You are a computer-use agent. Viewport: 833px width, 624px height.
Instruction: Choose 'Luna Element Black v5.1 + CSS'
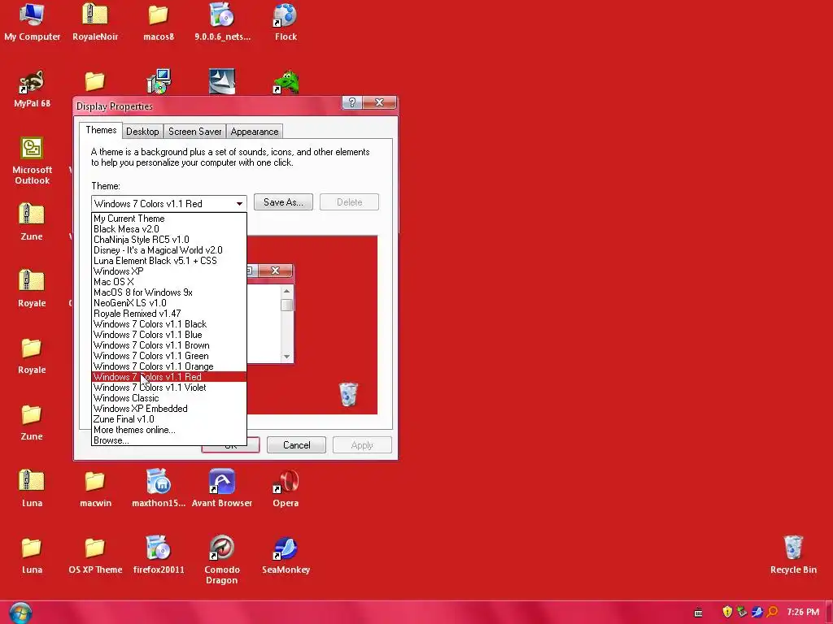tap(169, 261)
